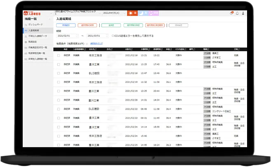Click the 新規追加 button

66,25
